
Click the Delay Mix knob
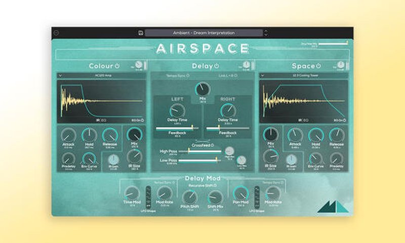[x=202, y=90]
